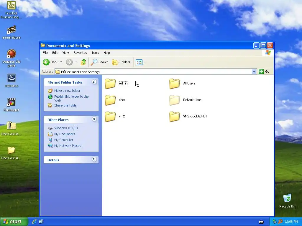Click the One-Core-A zip archive icon
Image resolution: width=302 pixels, height=226 pixels.
pos(12,126)
